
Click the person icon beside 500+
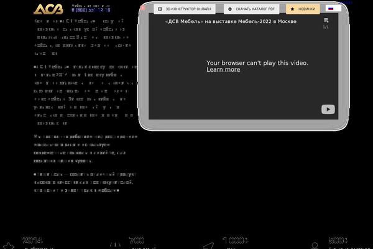pos(315,246)
